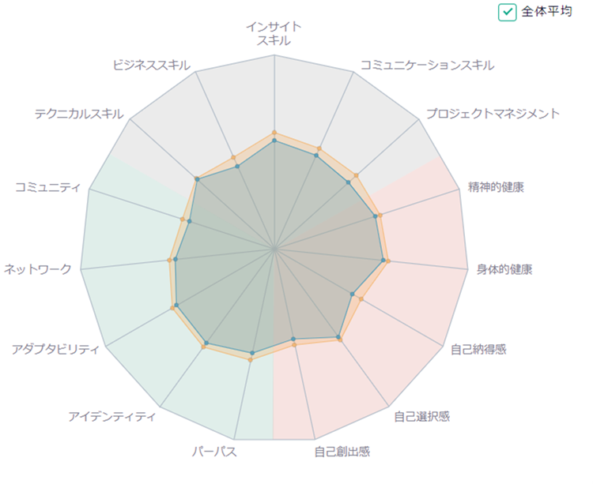593x484 pixels.
Task: Click the 全体平均 legend label
Action: pos(546,12)
